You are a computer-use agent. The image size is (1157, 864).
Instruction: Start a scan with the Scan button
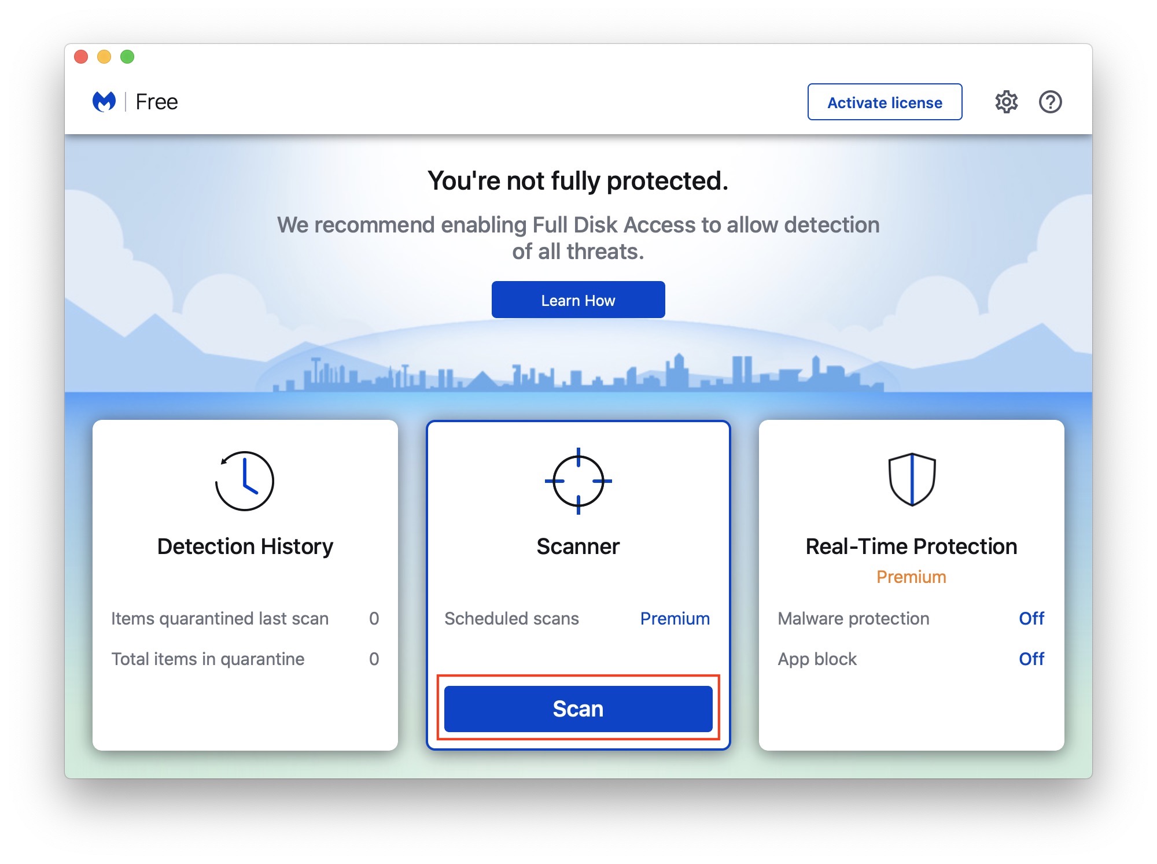coord(578,708)
